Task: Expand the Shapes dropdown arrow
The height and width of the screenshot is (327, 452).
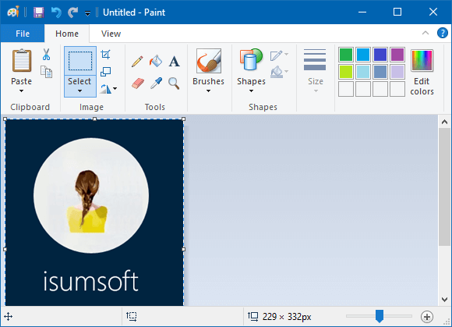Action: [x=252, y=91]
